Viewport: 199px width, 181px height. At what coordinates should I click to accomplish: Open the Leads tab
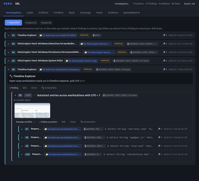click(30, 13)
